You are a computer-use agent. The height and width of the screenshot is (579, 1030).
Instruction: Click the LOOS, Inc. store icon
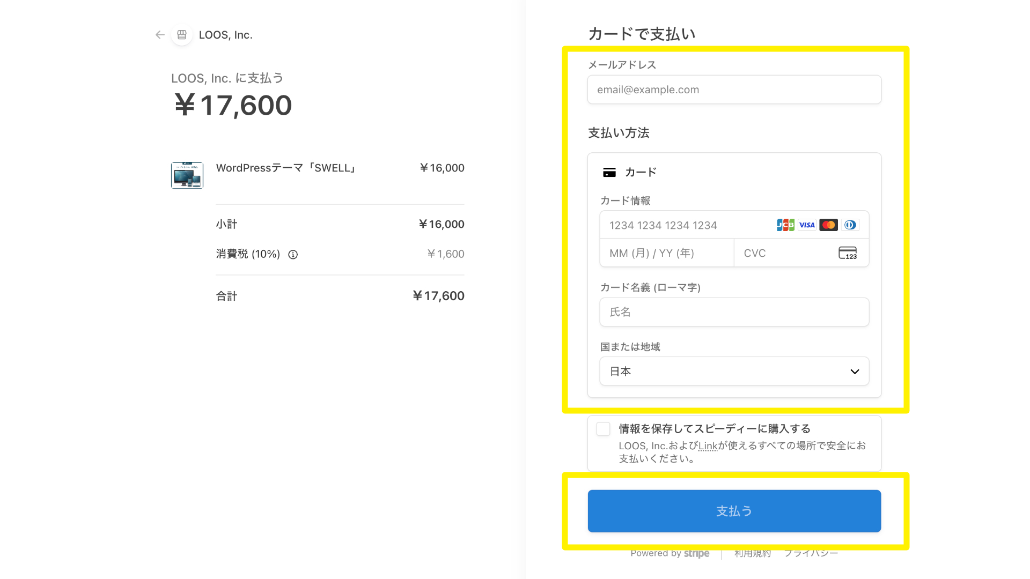(182, 35)
